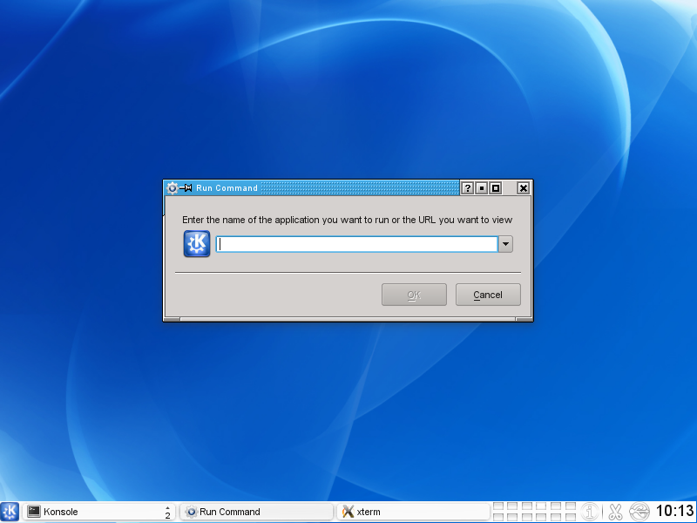Open the Klipper scissors tray icon
The image size is (697, 523).
(615, 512)
